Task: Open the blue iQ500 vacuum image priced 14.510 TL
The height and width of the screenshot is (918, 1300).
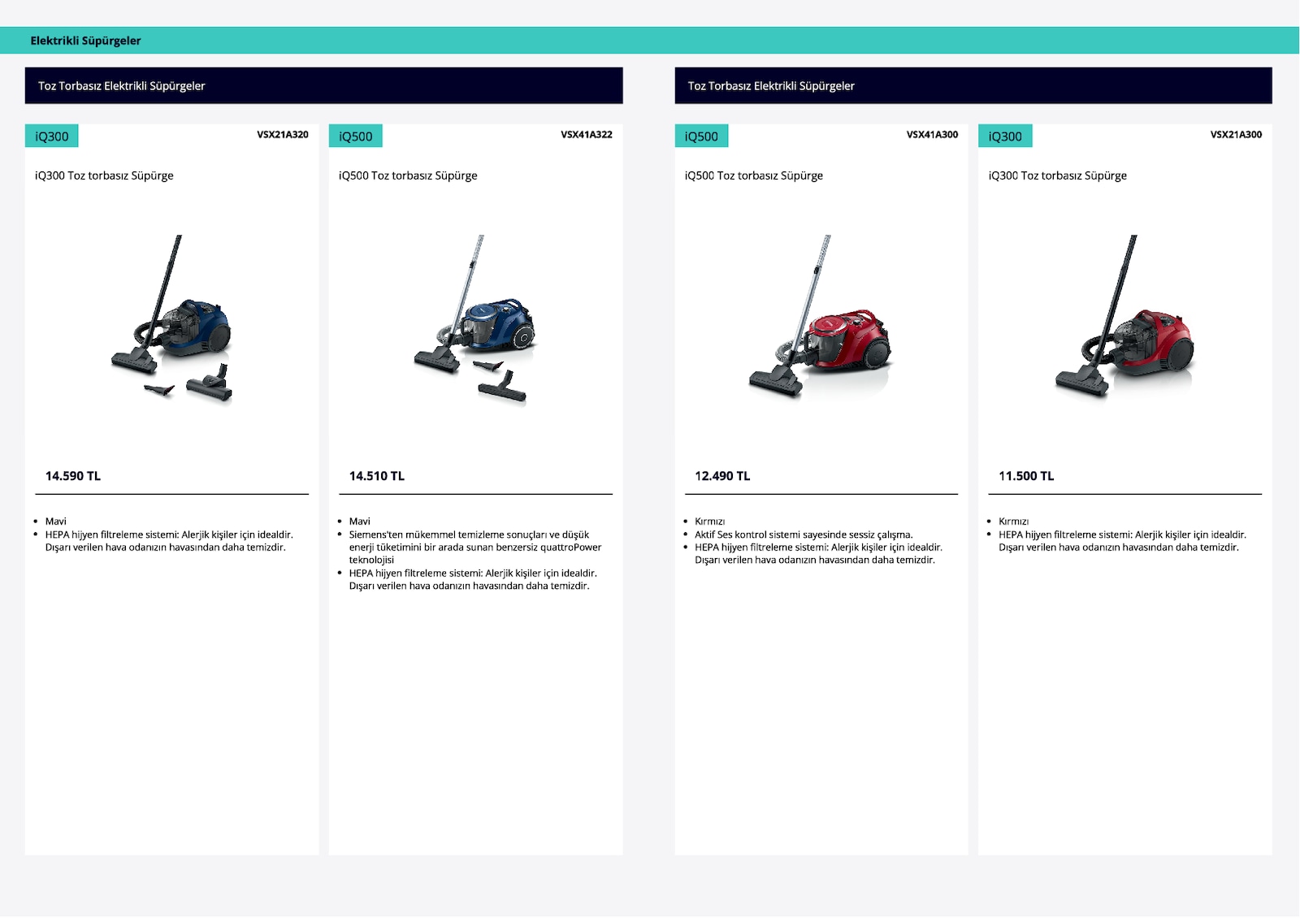Action: point(475,319)
